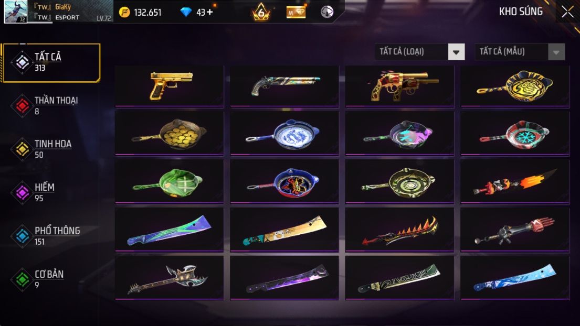The width and height of the screenshot is (580, 326).
Task: Expand the Tất Cả (Loại) dropdown arrow
Action: point(456,52)
